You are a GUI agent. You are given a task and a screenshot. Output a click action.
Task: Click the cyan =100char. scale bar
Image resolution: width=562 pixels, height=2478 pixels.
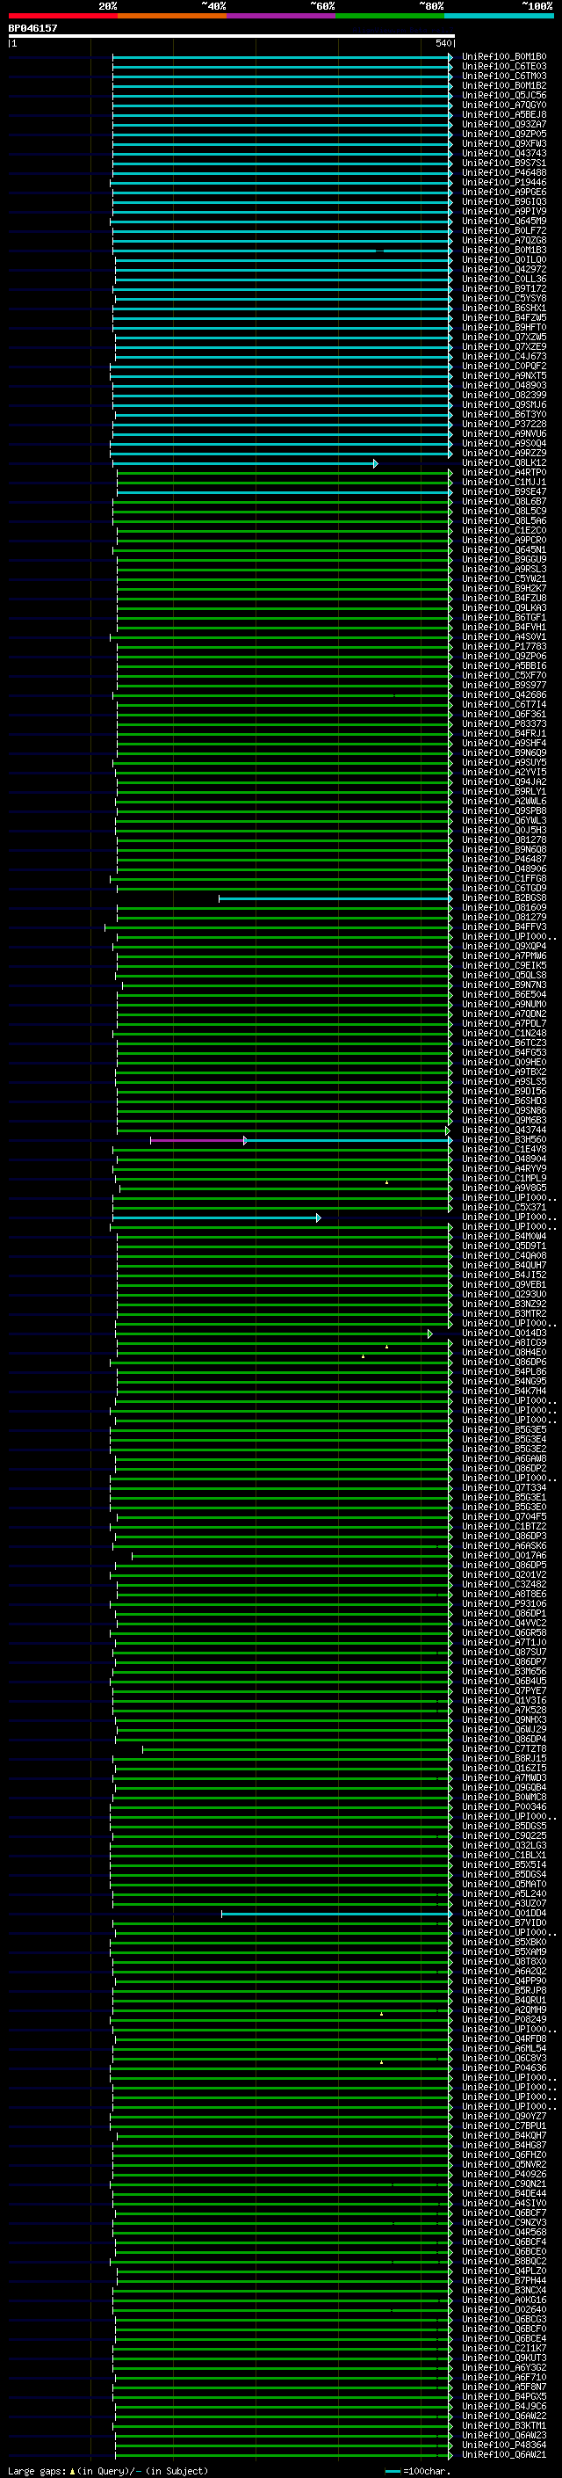tap(392, 2472)
